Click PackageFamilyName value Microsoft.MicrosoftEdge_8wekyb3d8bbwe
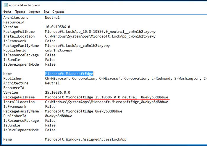 (84, 111)
